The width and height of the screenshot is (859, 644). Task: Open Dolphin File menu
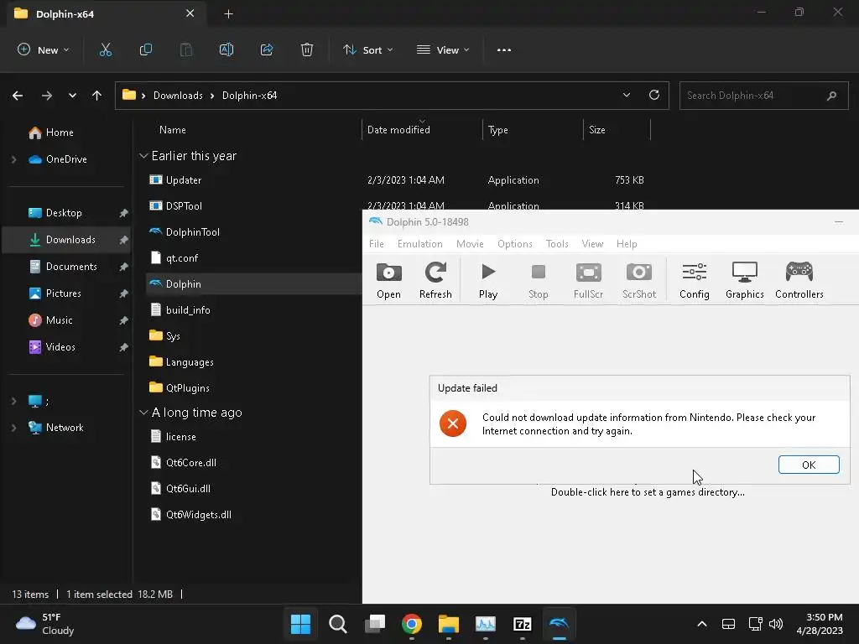coord(377,244)
